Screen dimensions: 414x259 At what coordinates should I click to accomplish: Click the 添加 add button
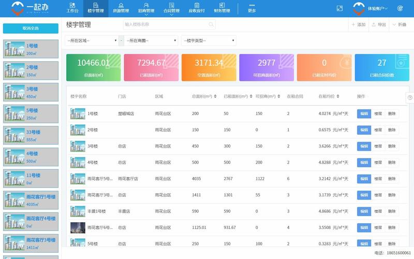point(358,24)
